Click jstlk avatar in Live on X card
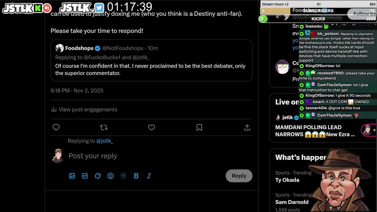This screenshot has height=212, width=377. click(x=278, y=117)
